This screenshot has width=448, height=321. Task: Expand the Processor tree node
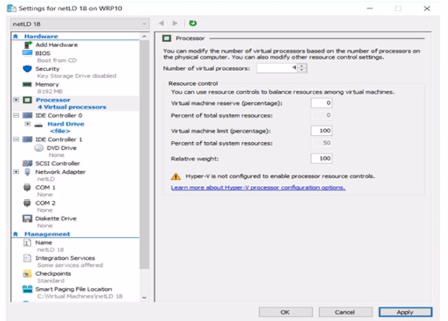[x=16, y=100]
